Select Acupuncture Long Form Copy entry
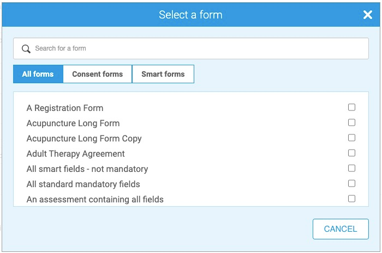The height and width of the screenshot is (253, 382). pyautogui.click(x=84, y=139)
